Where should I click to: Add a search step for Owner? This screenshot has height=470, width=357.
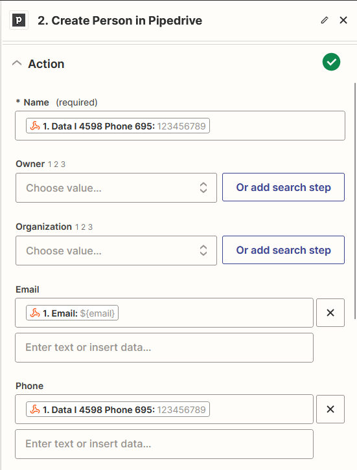pyautogui.click(x=283, y=187)
